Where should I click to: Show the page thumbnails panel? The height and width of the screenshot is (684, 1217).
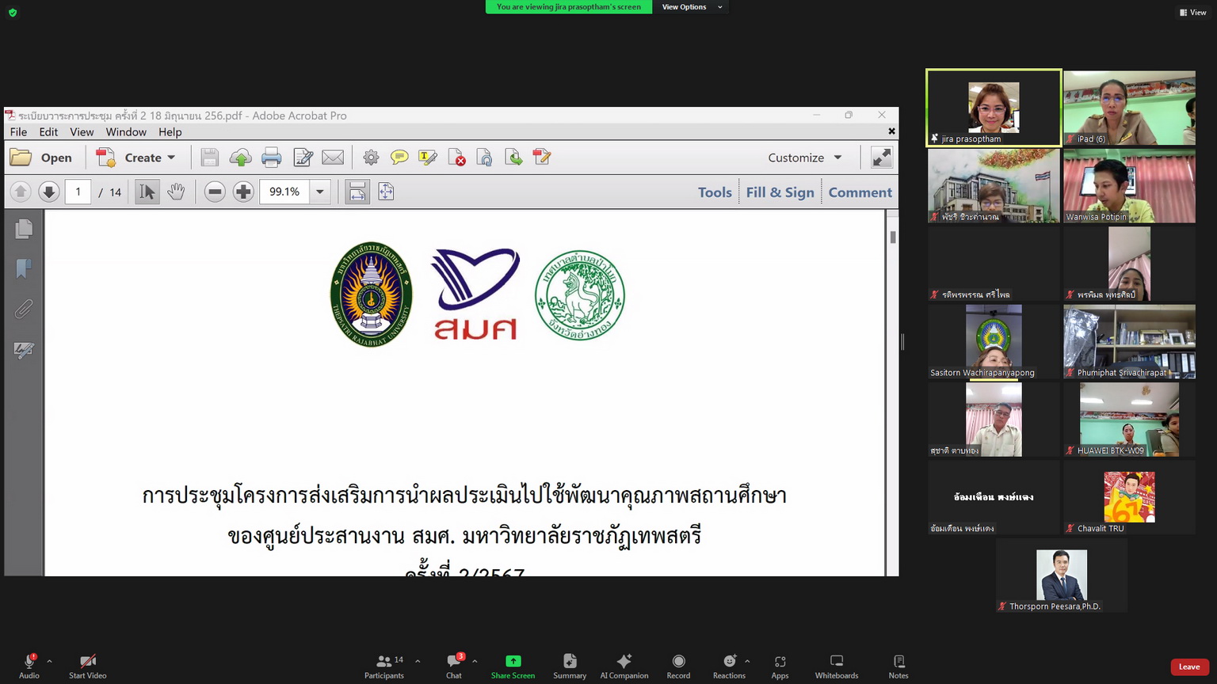pos(24,229)
